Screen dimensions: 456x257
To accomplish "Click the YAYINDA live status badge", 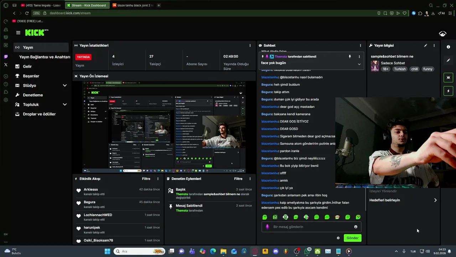I will point(83,57).
